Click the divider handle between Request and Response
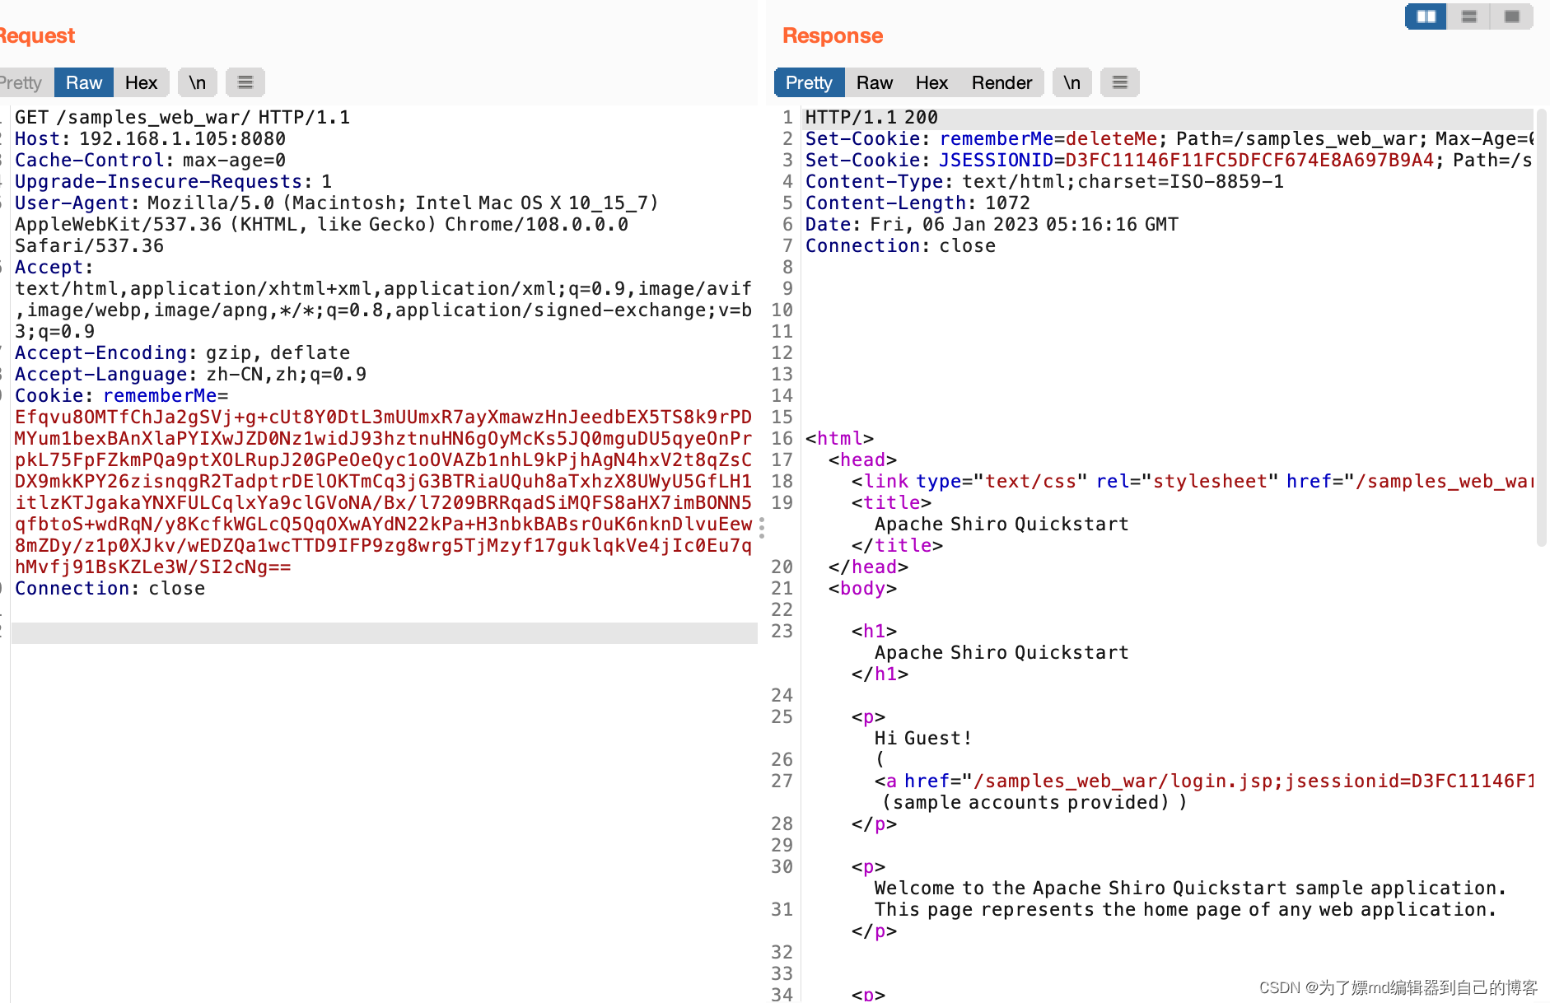This screenshot has width=1550, height=1003. [762, 527]
